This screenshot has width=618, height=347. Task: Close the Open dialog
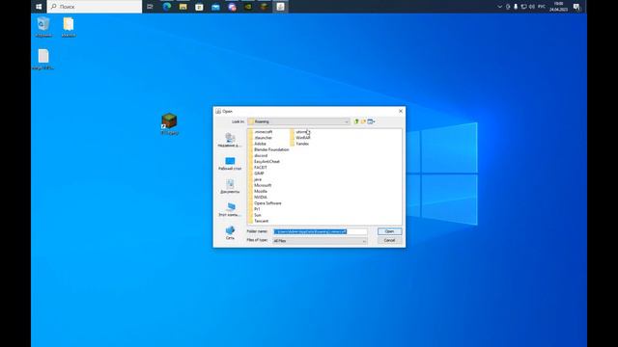click(x=401, y=112)
